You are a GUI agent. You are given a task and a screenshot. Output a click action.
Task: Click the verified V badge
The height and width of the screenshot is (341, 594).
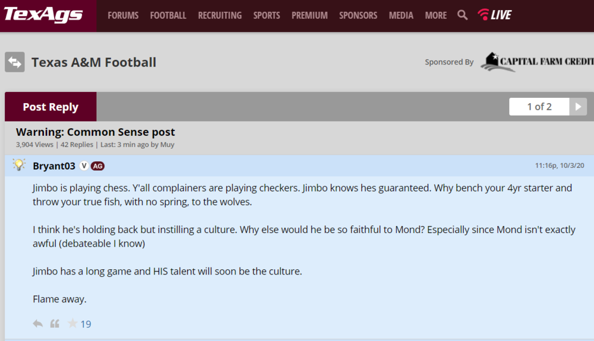[84, 166]
